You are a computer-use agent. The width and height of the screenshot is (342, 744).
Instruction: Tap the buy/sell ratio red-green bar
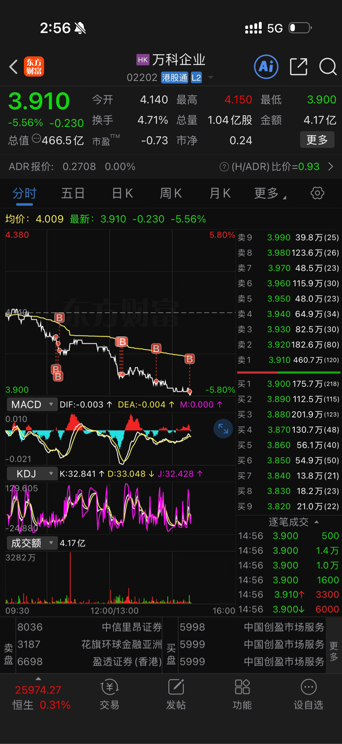(289, 372)
